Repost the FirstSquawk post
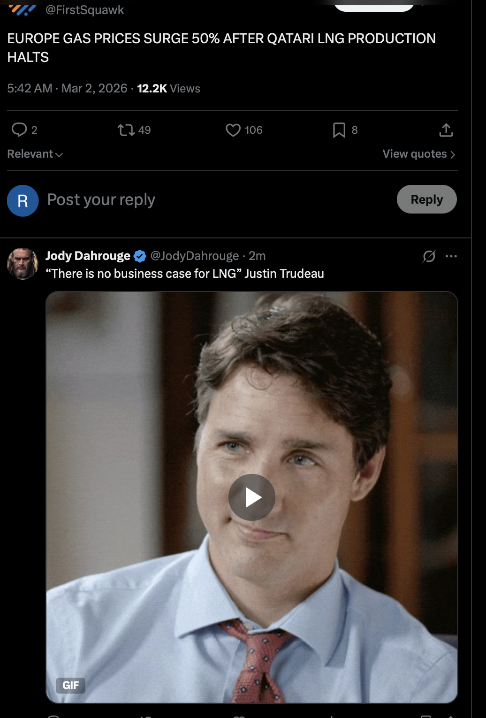 [126, 130]
